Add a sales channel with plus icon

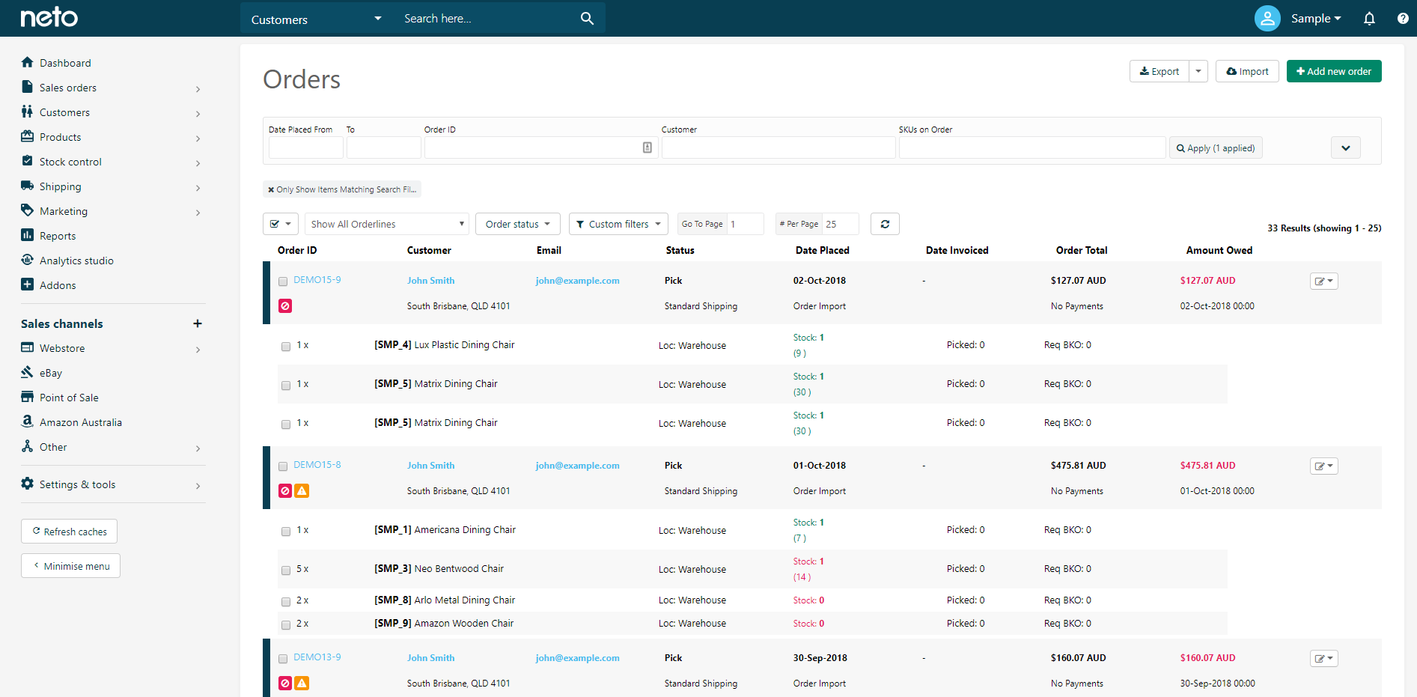click(198, 323)
